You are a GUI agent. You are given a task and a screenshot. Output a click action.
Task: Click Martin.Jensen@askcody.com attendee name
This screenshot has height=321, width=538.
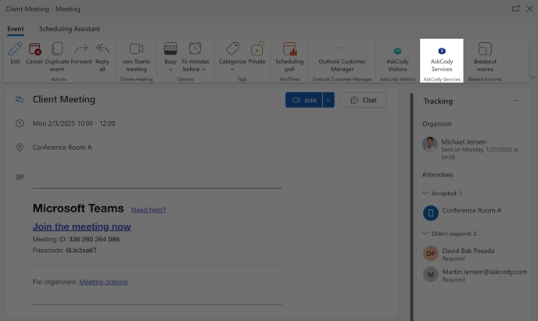click(485, 272)
